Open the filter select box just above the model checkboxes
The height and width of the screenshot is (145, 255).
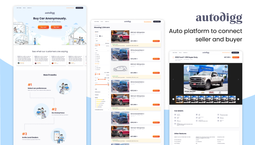point(102,50)
